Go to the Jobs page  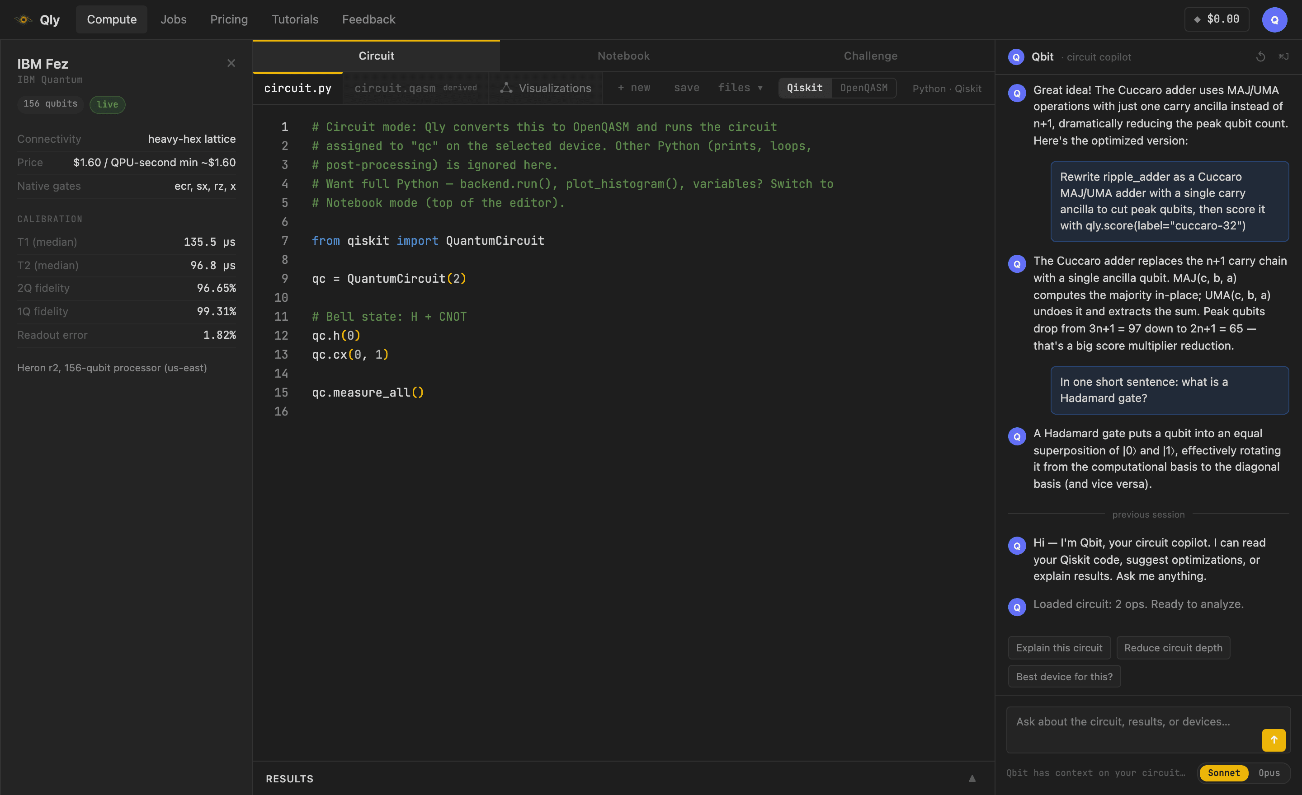click(x=173, y=19)
